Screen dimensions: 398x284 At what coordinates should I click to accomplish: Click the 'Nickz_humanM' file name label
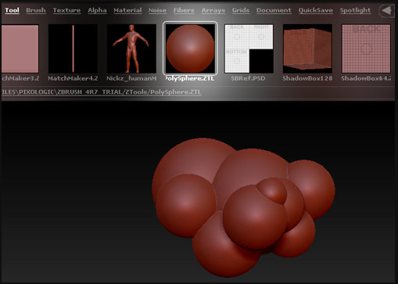click(131, 78)
